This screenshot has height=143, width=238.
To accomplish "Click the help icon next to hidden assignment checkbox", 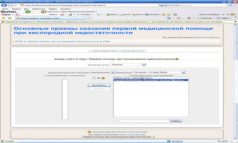I will 103,78.
